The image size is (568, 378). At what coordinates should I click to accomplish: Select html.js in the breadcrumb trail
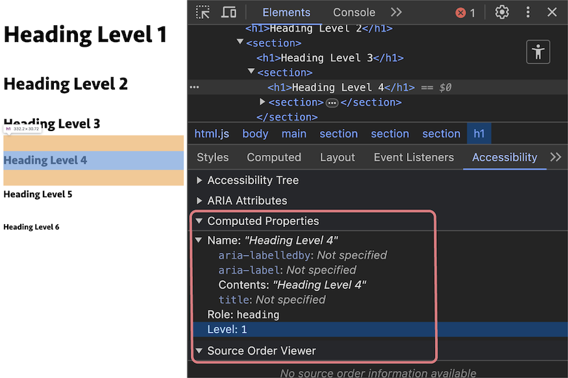[212, 134]
